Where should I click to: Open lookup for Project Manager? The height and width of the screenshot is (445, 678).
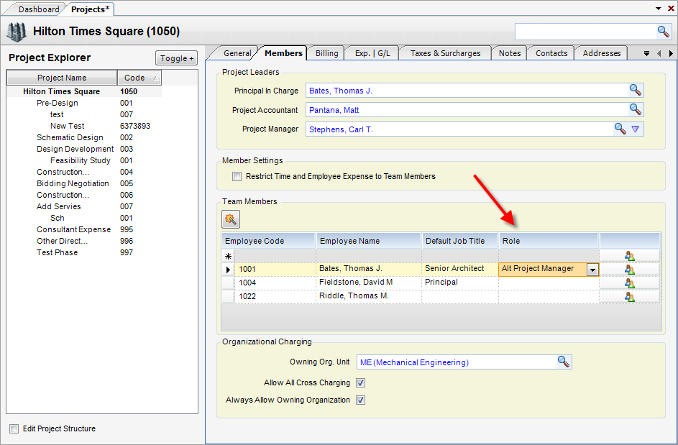[620, 129]
